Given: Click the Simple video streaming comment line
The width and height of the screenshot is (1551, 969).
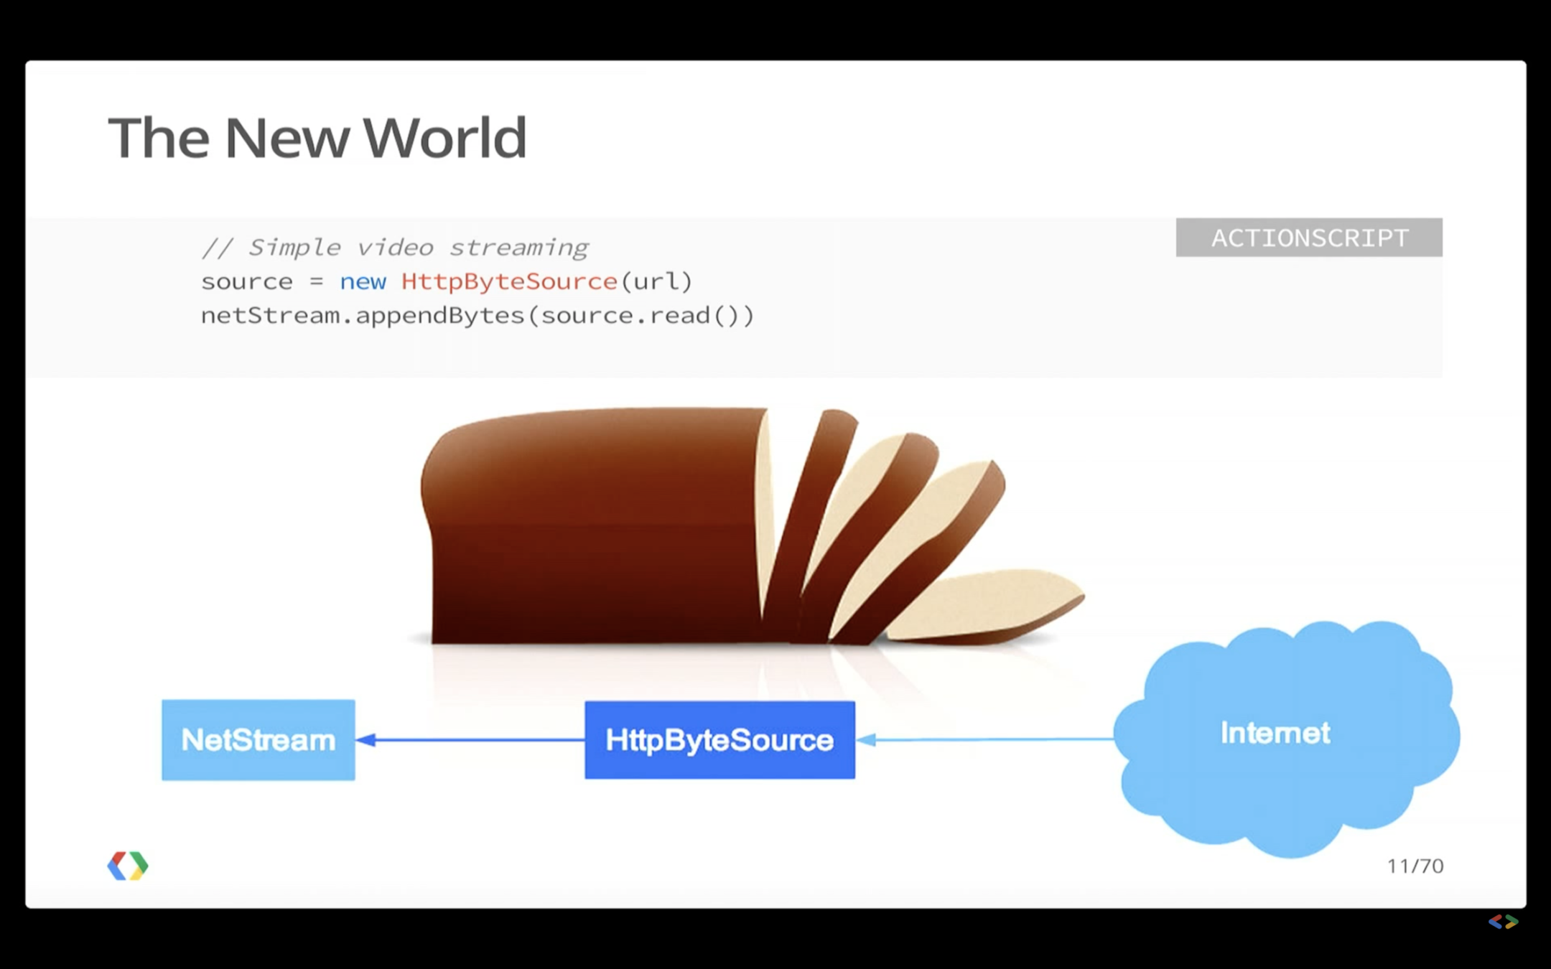Looking at the screenshot, I should (395, 248).
